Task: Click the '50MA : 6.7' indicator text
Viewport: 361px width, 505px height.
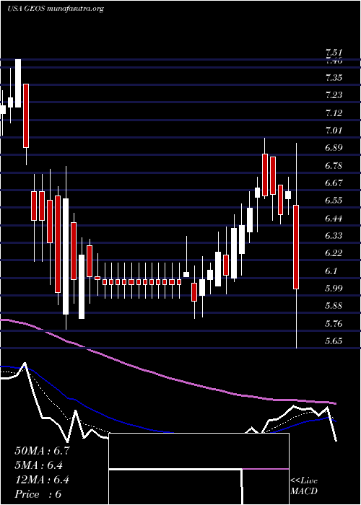Action: pos(42,451)
